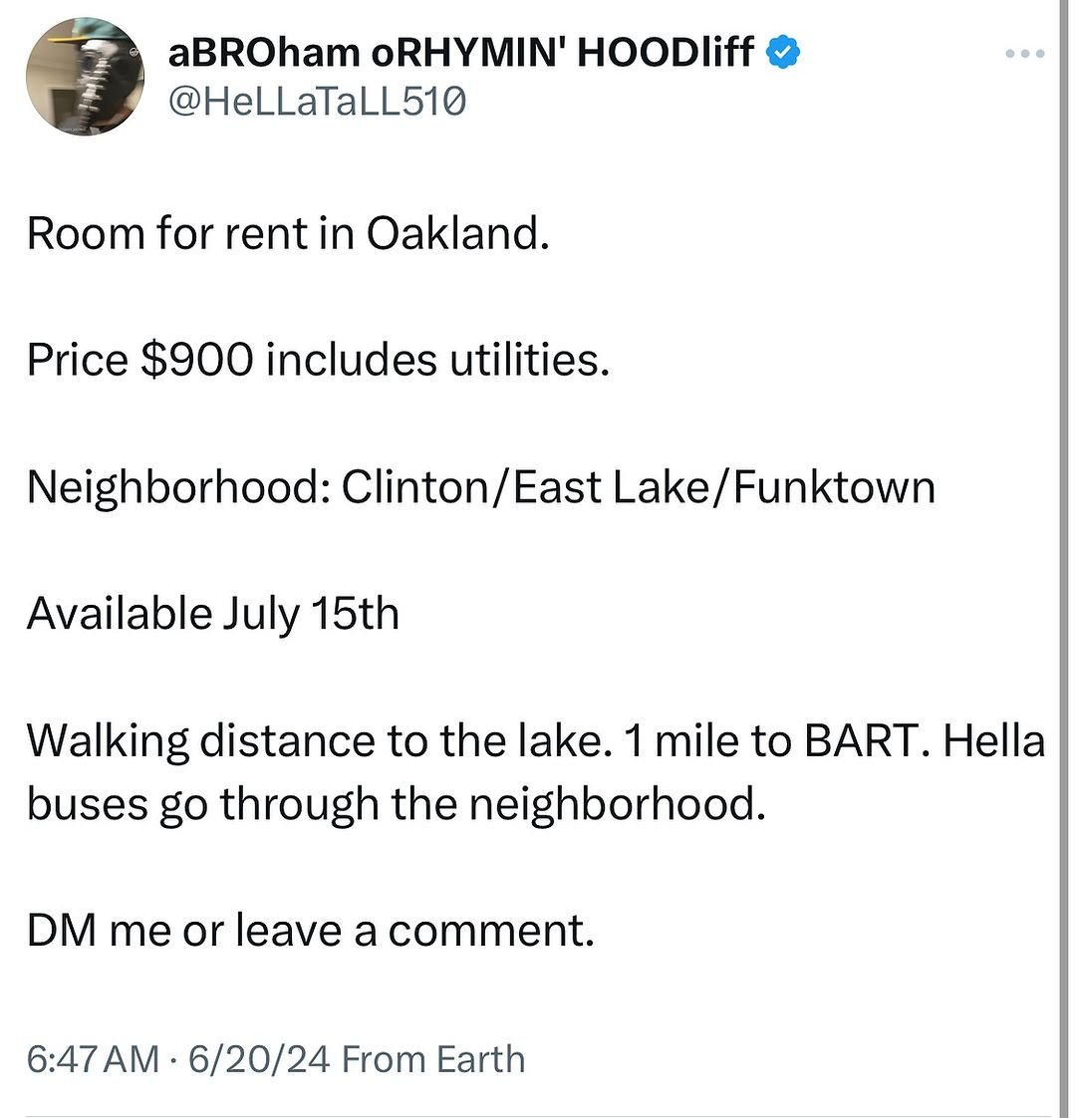Click the "$900" price in the tweet

197,360
